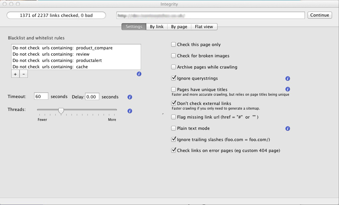Disable Ignore querystrings checkbox
The width and height of the screenshot is (339, 205).
[x=173, y=78]
